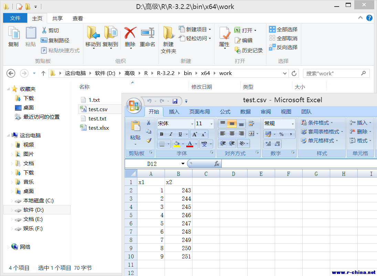Click Excel select-all corner box
The width and height of the screenshot is (377, 276).
(131, 173)
